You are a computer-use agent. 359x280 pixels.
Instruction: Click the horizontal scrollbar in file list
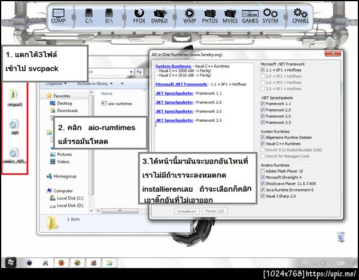click(x=120, y=211)
